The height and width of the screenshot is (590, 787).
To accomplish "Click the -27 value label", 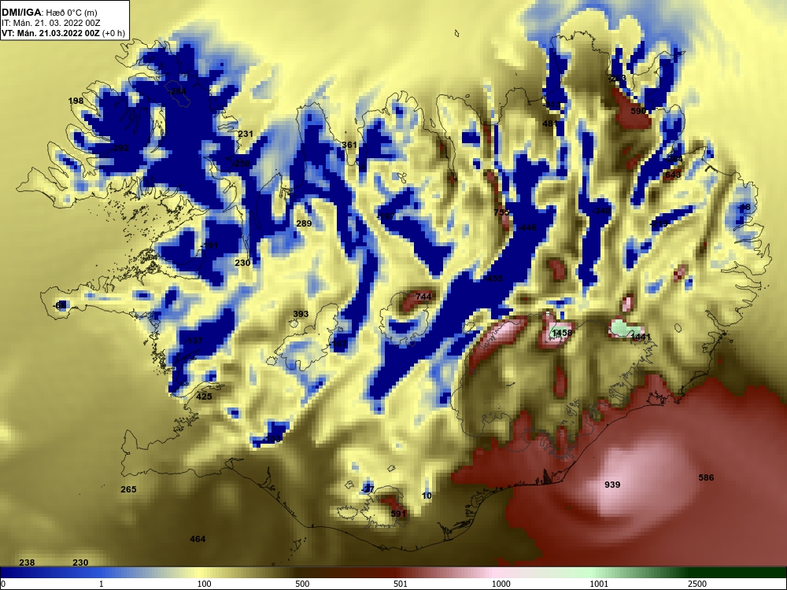I will pos(368,489).
